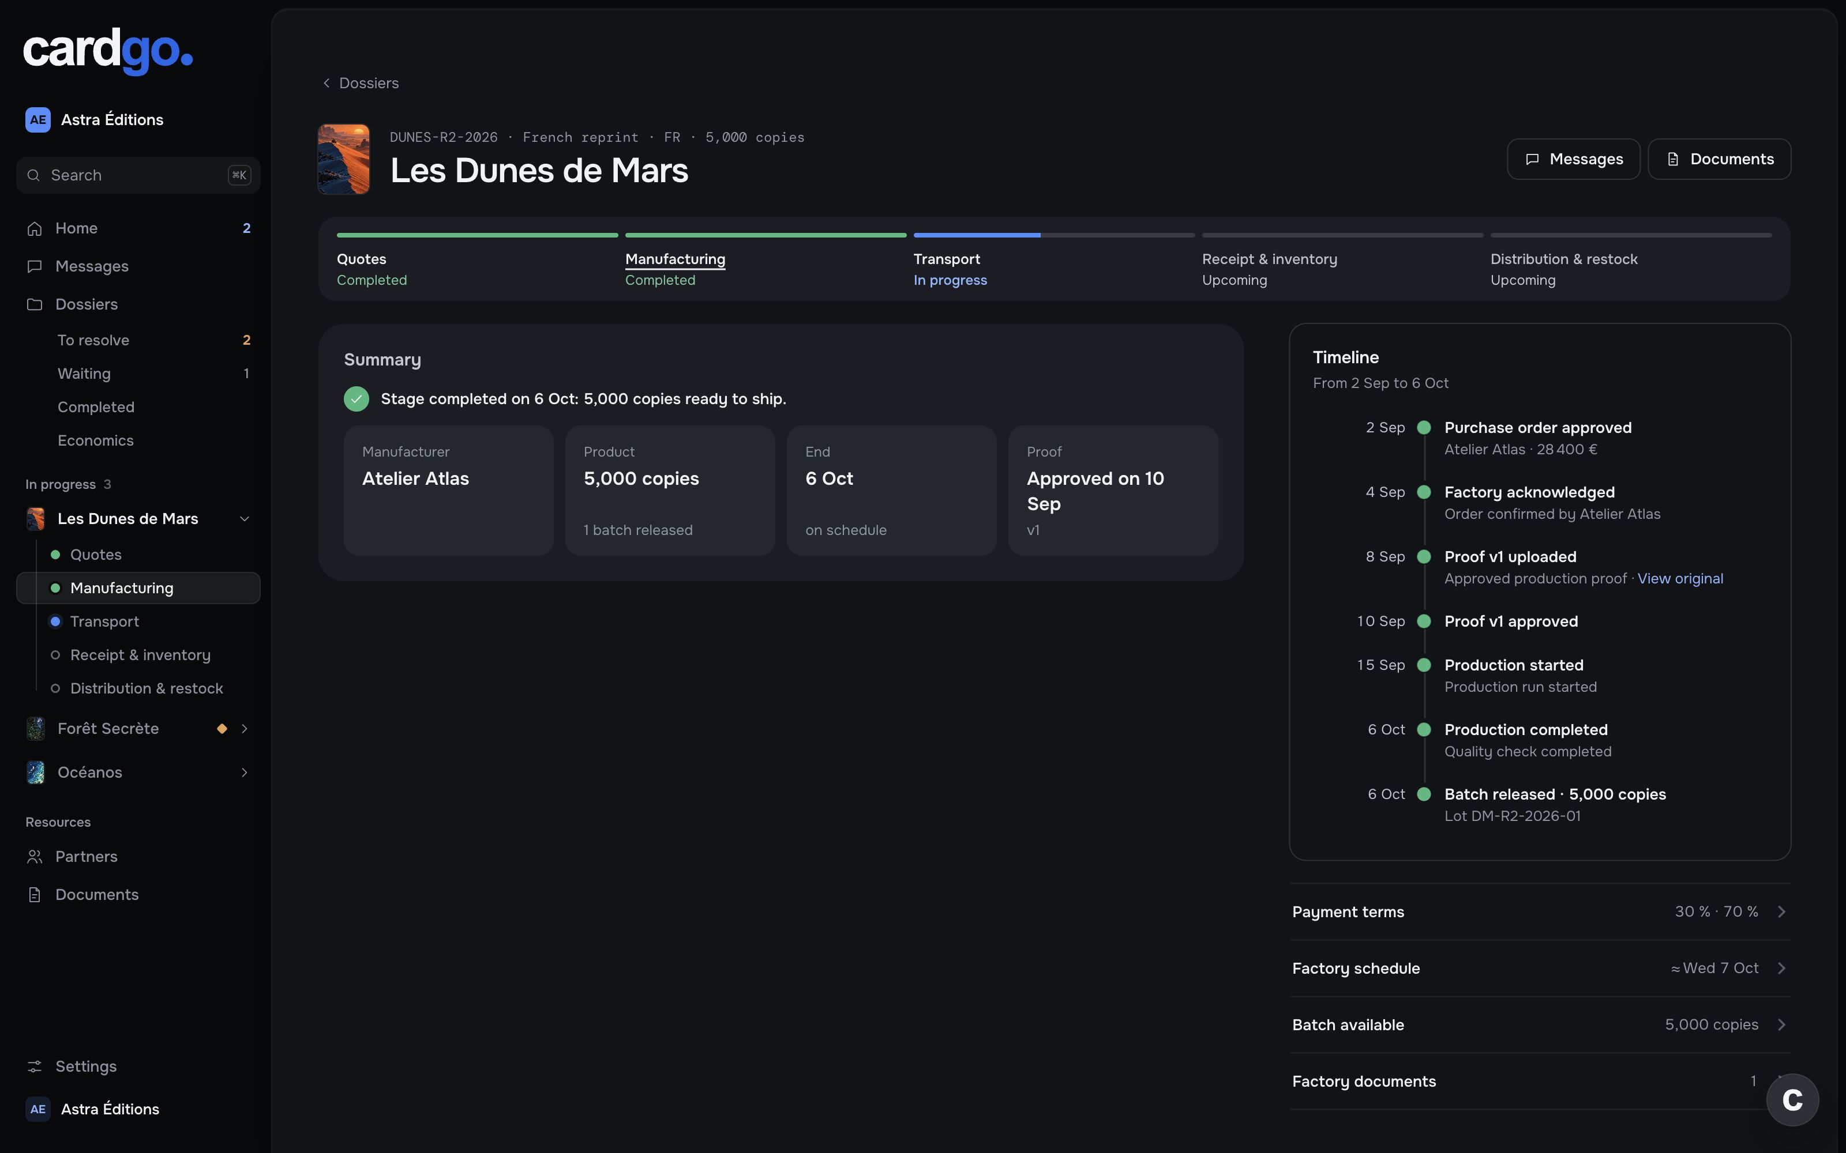Click the Home icon in sidebar

coord(35,228)
